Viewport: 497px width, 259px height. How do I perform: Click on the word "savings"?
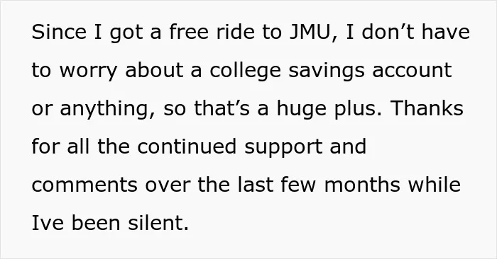coord(327,71)
